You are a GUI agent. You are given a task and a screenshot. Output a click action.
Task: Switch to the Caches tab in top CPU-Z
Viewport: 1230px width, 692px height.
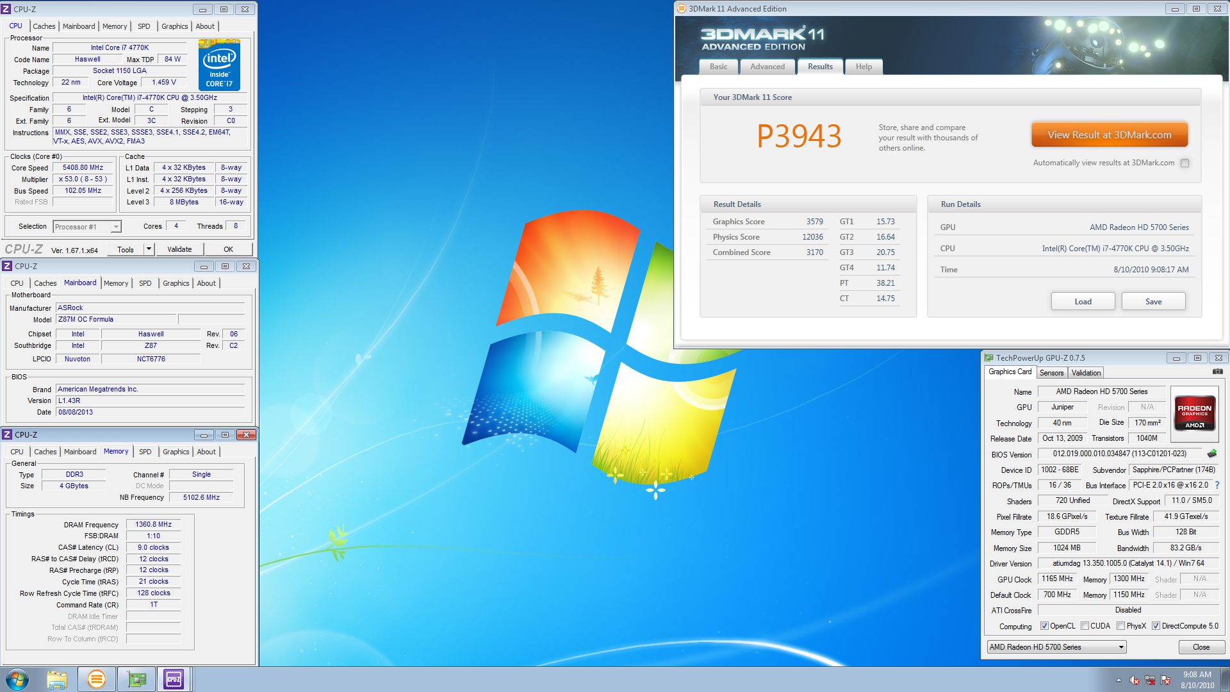(x=44, y=26)
